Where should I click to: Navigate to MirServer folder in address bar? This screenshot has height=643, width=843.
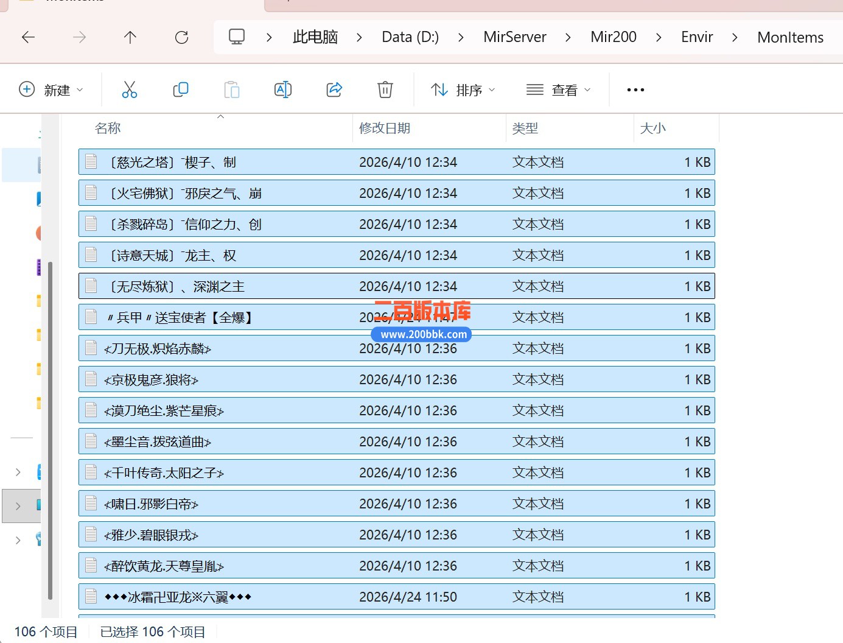pyautogui.click(x=515, y=37)
